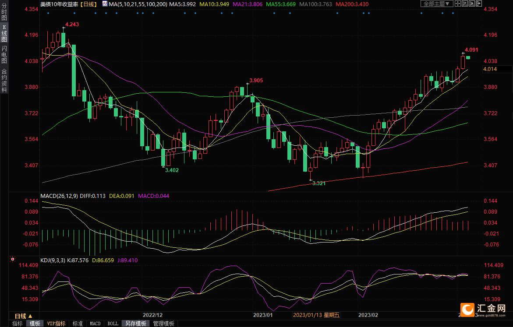Image resolution: width=513 pixels, height=327 pixels.
Task: Click the MACD(26,12,9) indicator label
Action: [59, 196]
